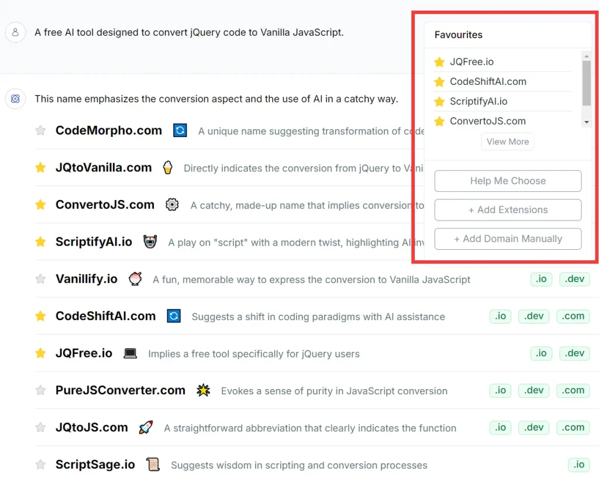The height and width of the screenshot is (485, 599).
Task: Unfavourite JQtoVanilla.com by clicking its star
Action: coord(40,167)
